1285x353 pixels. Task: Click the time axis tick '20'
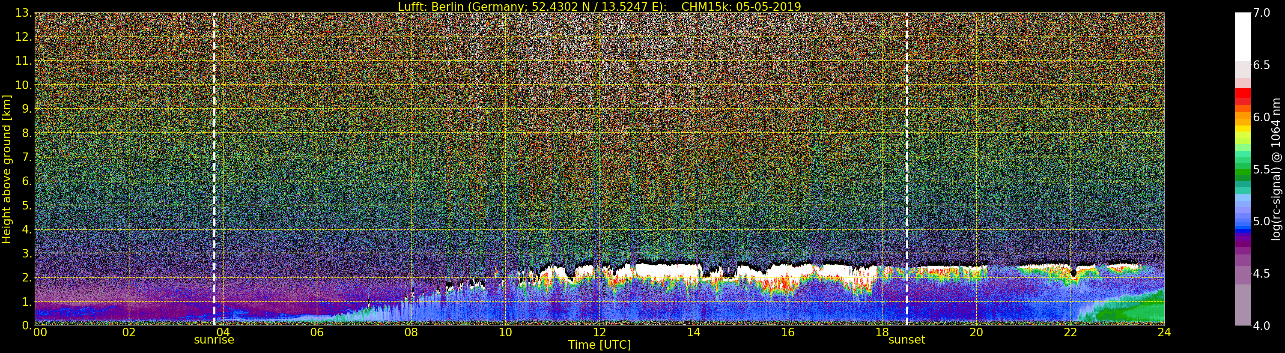pyautogui.click(x=976, y=332)
